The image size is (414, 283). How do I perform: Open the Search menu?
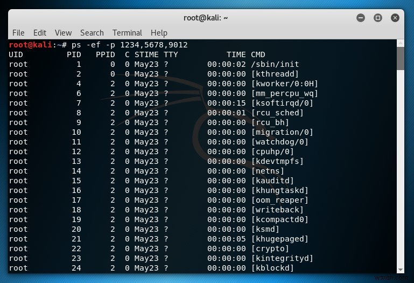(x=92, y=33)
